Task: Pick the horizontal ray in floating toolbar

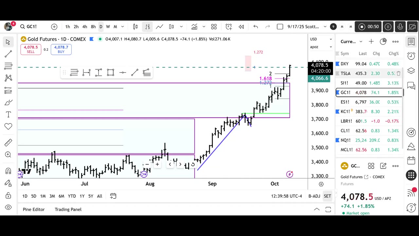Action: (123, 72)
